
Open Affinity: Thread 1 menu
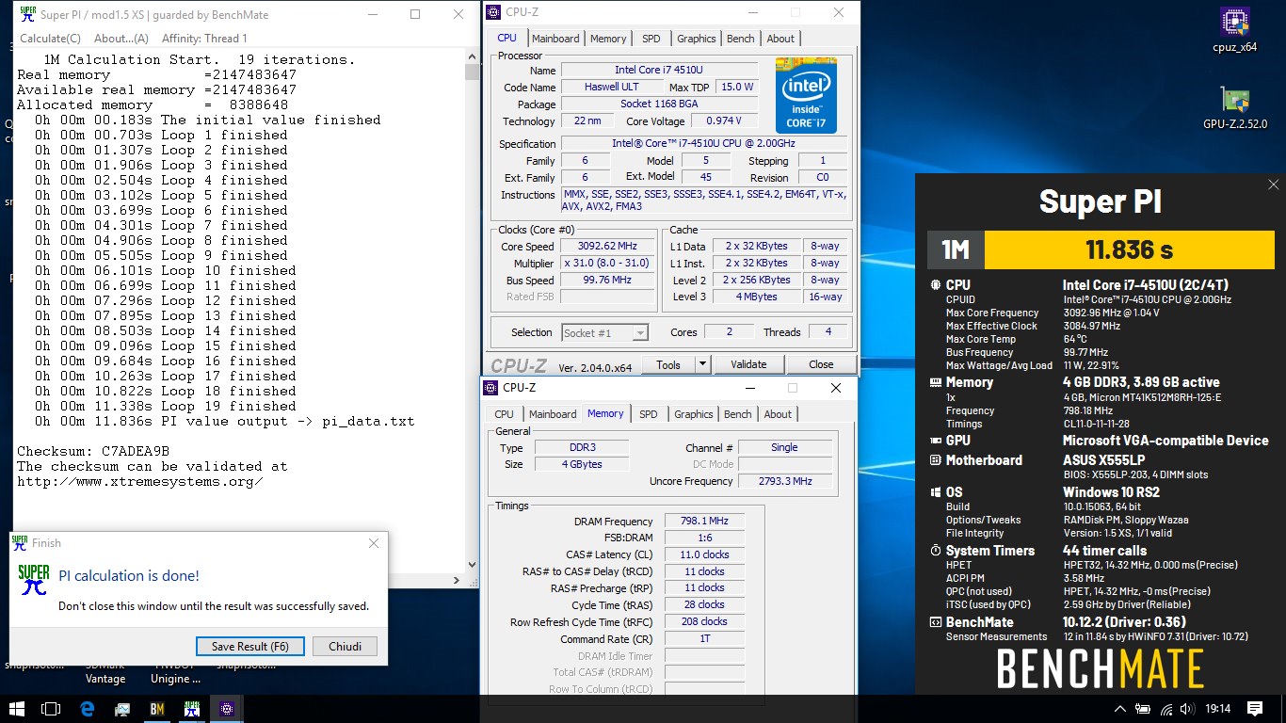click(x=204, y=39)
